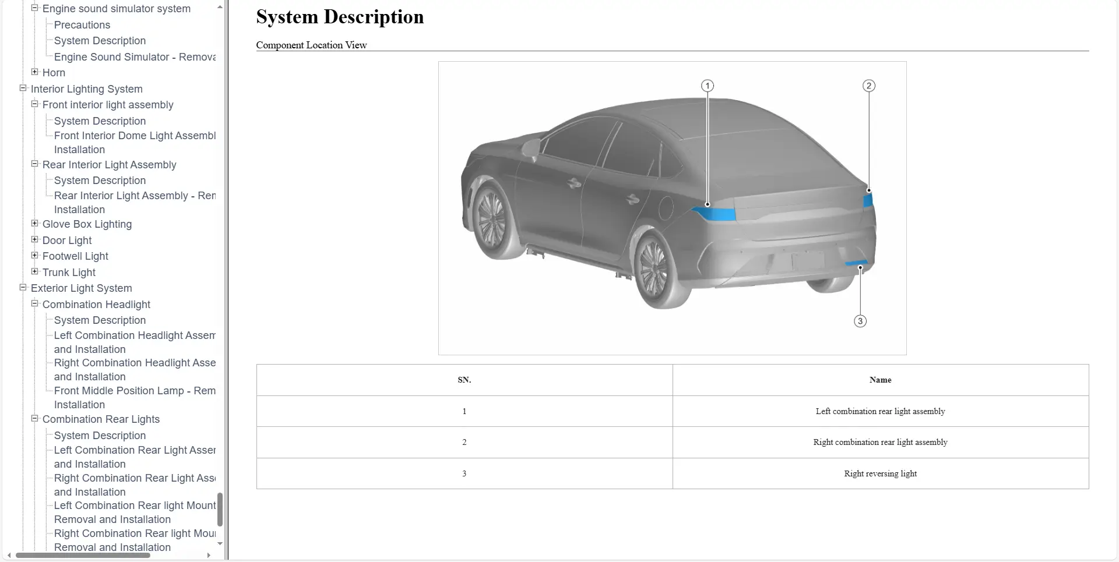
Task: Open System Description under Combination Headlight
Action: click(x=100, y=320)
